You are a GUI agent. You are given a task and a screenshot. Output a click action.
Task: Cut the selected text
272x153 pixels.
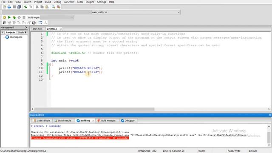37,7
